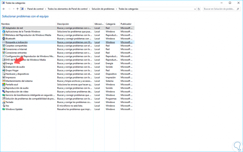Open Solución de problemas breadcrumb
The height and width of the screenshot is (152, 243).
point(103,9)
